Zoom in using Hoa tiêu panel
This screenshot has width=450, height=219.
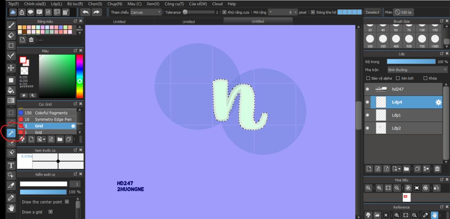point(379,188)
